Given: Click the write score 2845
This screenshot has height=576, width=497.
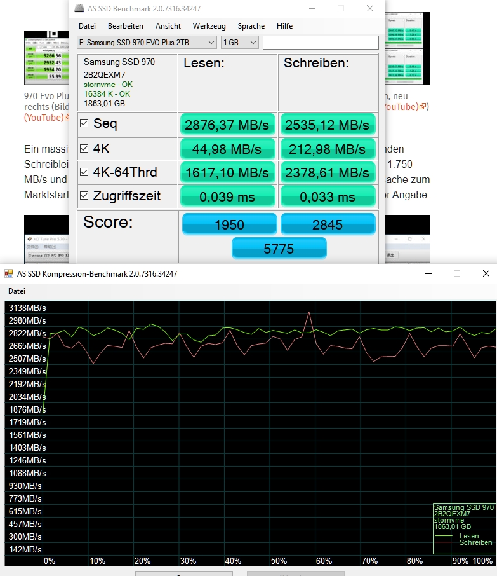Looking at the screenshot, I should pos(328,224).
